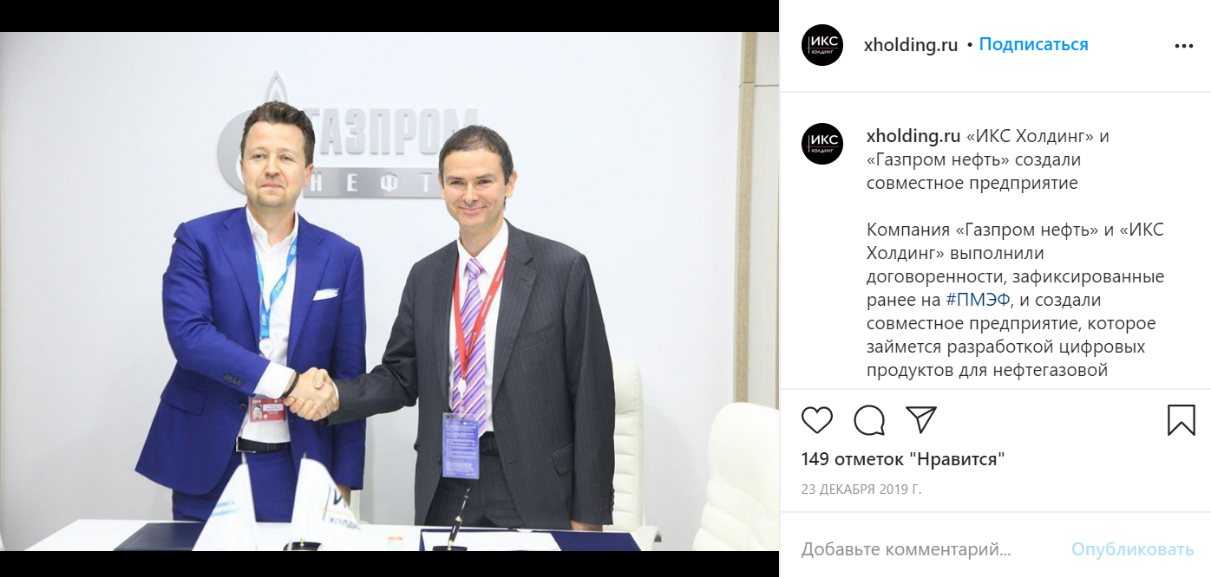Open the ИКС avatar beside the caption
1211x577 pixels.
coord(822,144)
